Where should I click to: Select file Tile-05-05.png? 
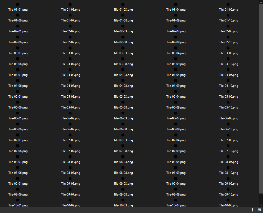[229, 97]
